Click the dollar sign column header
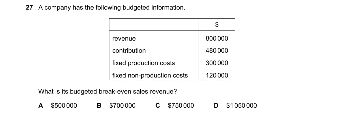The width and height of the screenshot is (344, 115). [x=217, y=25]
